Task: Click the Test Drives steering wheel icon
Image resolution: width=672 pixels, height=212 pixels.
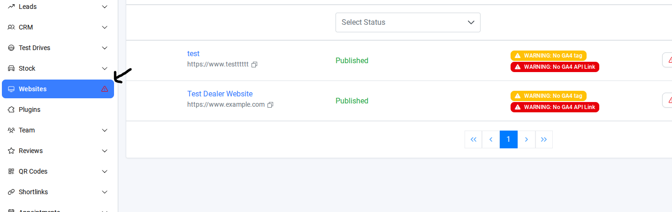Action: pos(11,48)
